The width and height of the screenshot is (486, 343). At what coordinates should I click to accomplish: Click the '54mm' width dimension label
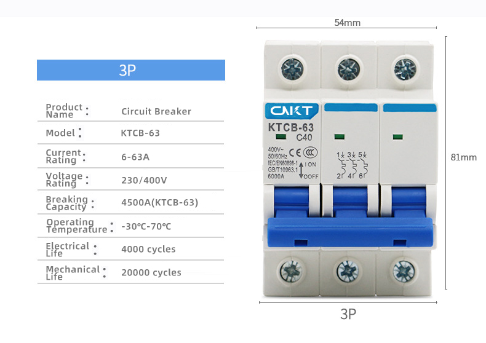[x=348, y=23]
